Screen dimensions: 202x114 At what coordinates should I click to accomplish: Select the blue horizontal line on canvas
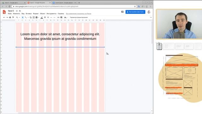coord(60,47)
